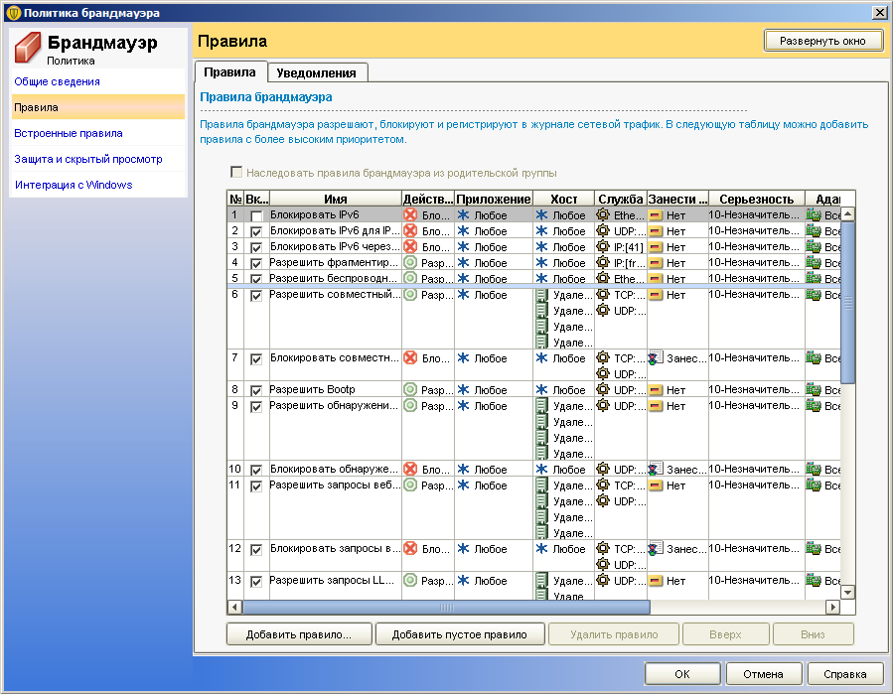
Task: Check Наследовать правила брандмауэра из родительской группы
Action: 235,172
